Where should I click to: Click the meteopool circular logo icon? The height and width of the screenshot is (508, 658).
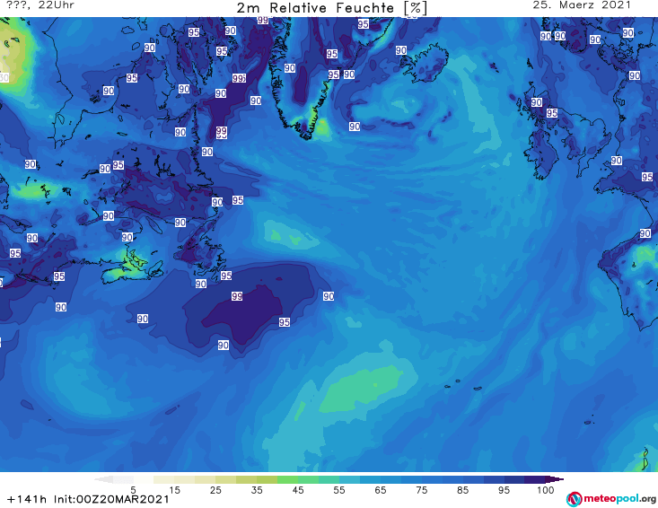coord(574,499)
